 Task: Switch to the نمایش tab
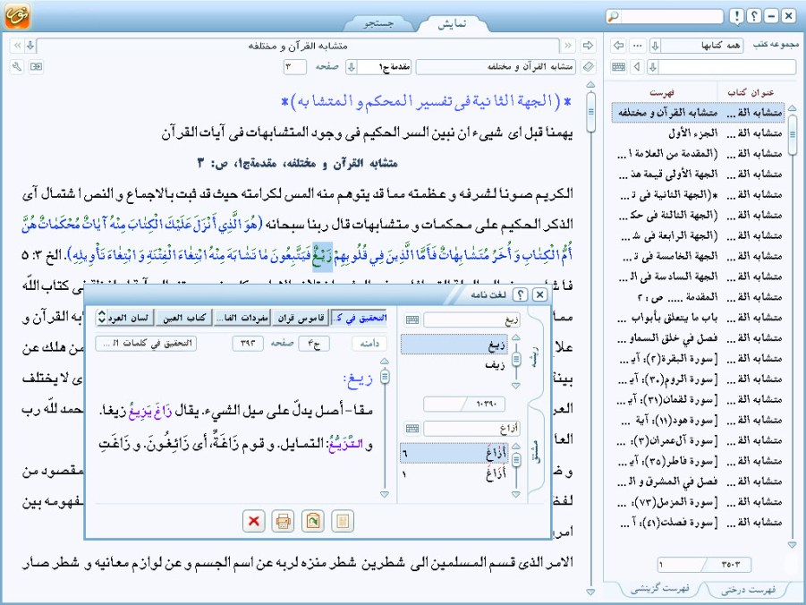452,23
